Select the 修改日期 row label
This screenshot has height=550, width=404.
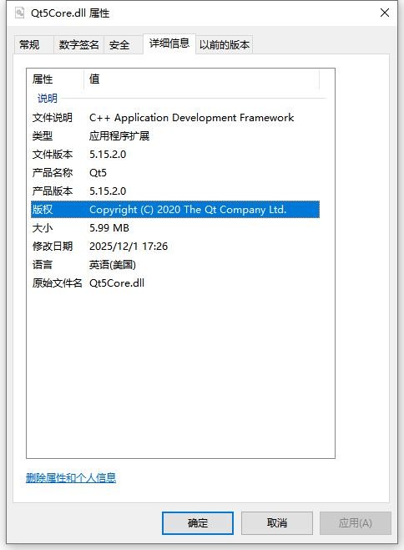tap(53, 247)
